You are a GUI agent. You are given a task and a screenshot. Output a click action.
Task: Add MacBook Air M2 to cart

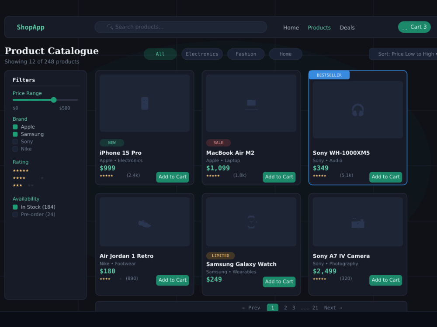click(x=279, y=177)
